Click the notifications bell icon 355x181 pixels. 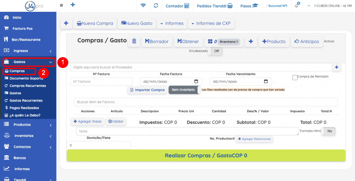click(x=297, y=6)
